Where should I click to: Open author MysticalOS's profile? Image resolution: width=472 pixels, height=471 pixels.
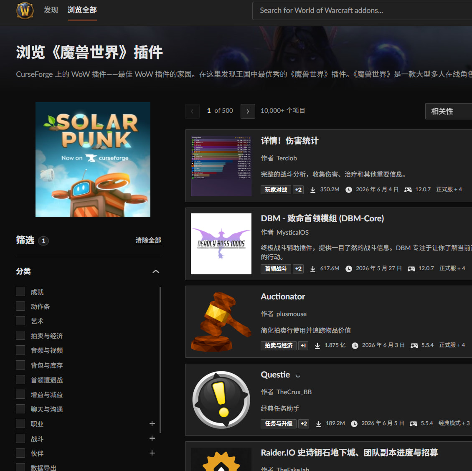[292, 232]
